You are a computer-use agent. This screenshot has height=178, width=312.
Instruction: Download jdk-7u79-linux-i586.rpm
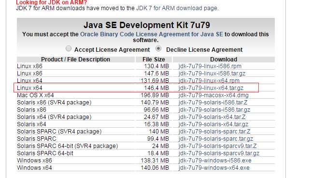pos(210,66)
